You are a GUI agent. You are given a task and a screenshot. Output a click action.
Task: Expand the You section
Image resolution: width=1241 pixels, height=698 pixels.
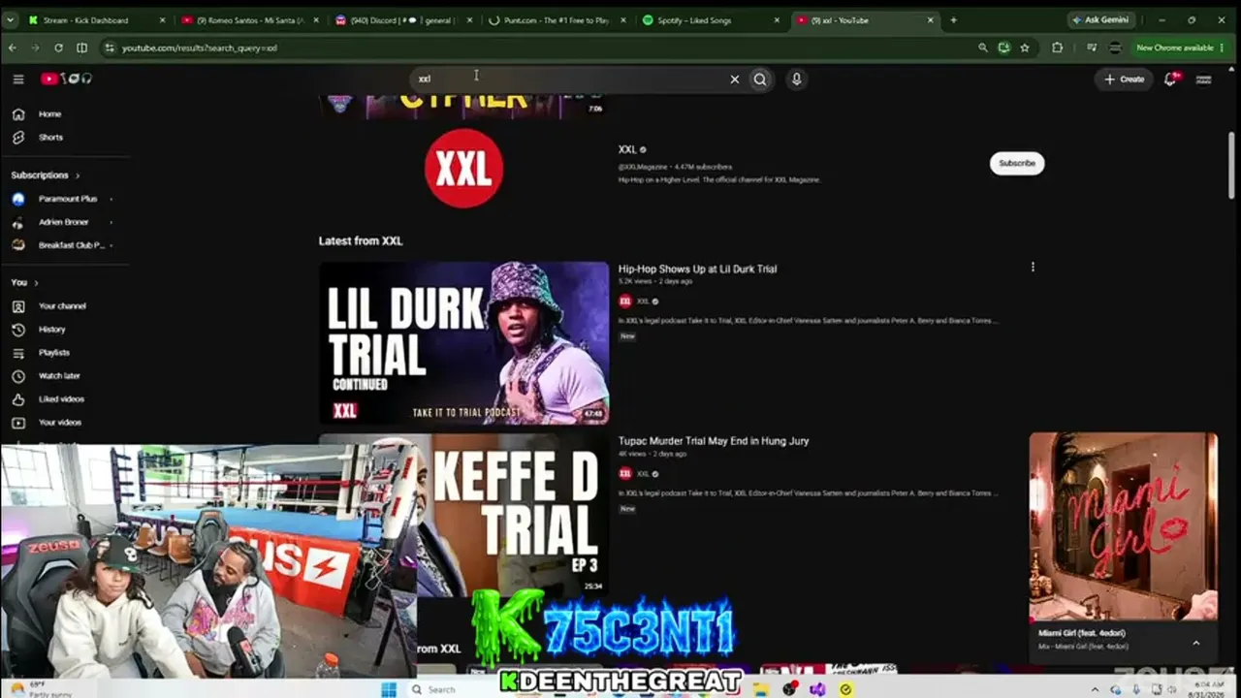[x=24, y=283]
